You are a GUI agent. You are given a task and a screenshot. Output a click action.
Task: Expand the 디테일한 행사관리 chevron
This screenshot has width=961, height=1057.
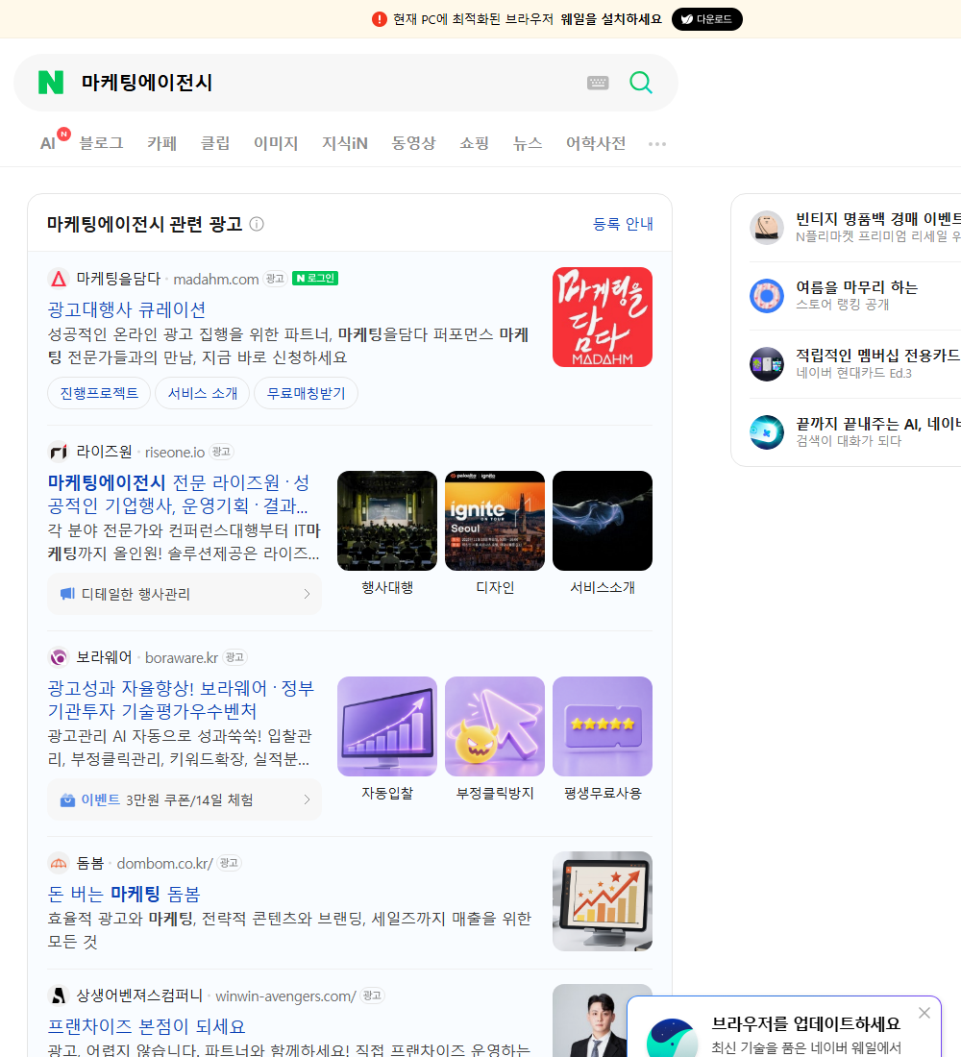click(307, 594)
